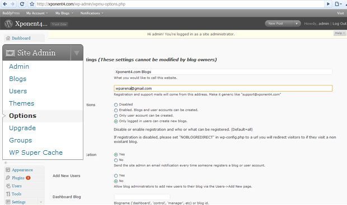Choose No for registration notification
This screenshot has width=347, height=205.
[x=116, y=160]
